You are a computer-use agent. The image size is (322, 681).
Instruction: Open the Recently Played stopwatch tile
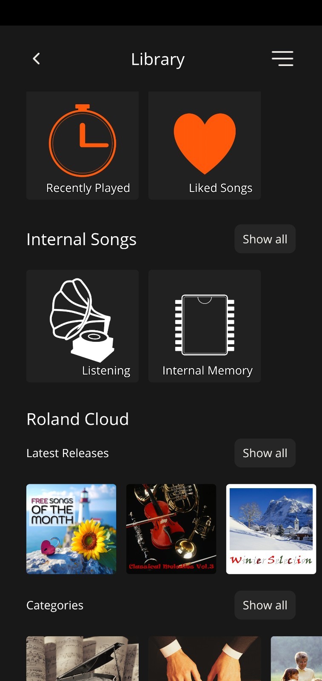point(83,146)
